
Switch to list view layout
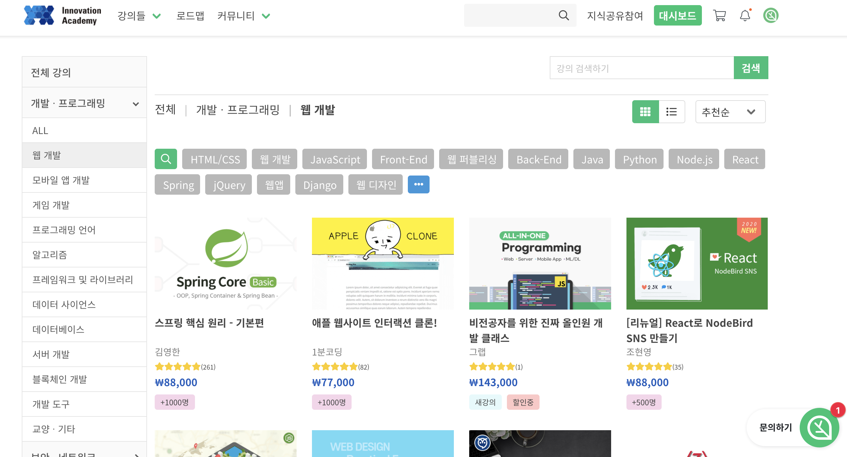[672, 112]
